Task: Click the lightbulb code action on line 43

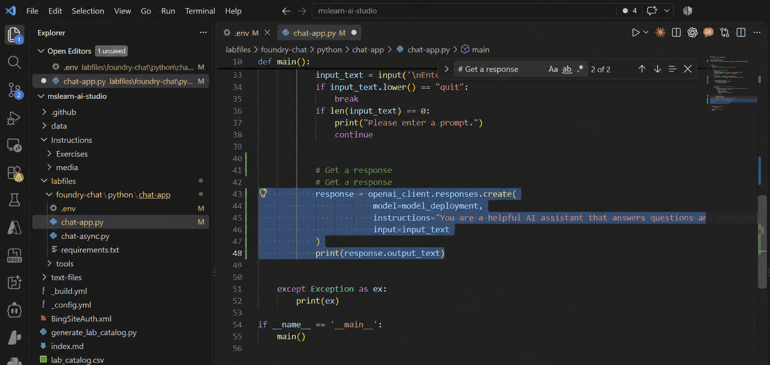Action: [x=263, y=193]
